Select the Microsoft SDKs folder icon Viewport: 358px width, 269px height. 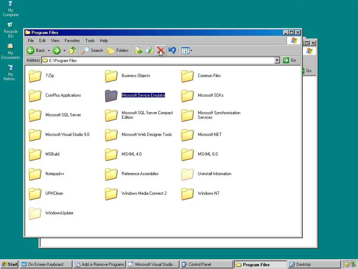[187, 96]
